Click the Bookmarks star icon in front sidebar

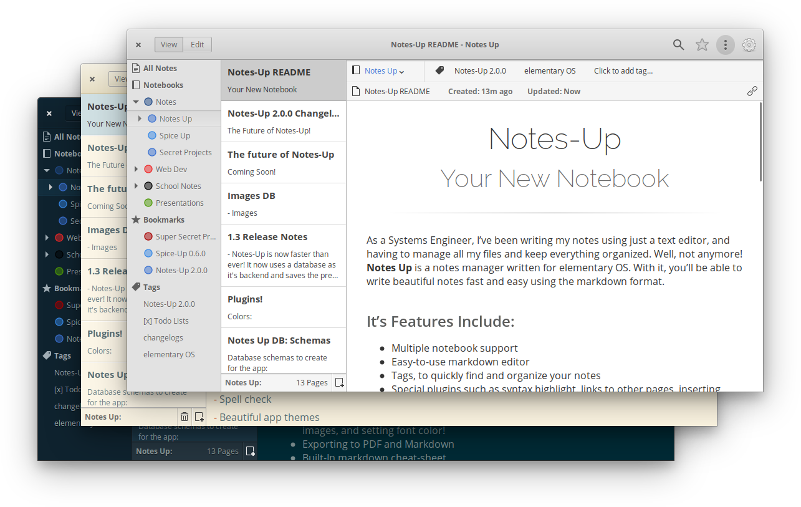coord(135,220)
